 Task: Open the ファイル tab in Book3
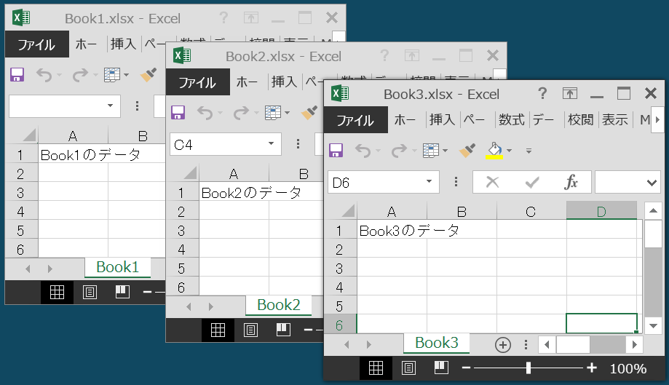point(355,120)
